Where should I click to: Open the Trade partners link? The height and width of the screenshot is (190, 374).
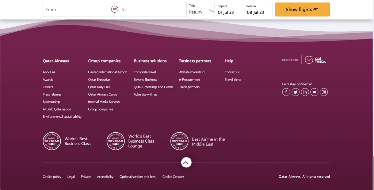click(x=190, y=87)
